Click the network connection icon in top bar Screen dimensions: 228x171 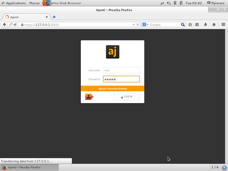175,3
